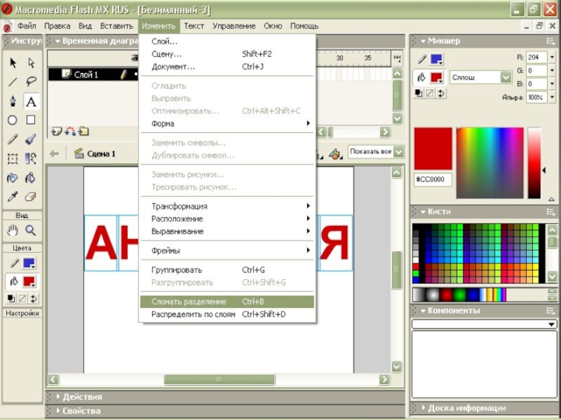The image size is (561, 420).
Task: Pick a color in the mixer spectrum
Action: pyautogui.click(x=489, y=162)
